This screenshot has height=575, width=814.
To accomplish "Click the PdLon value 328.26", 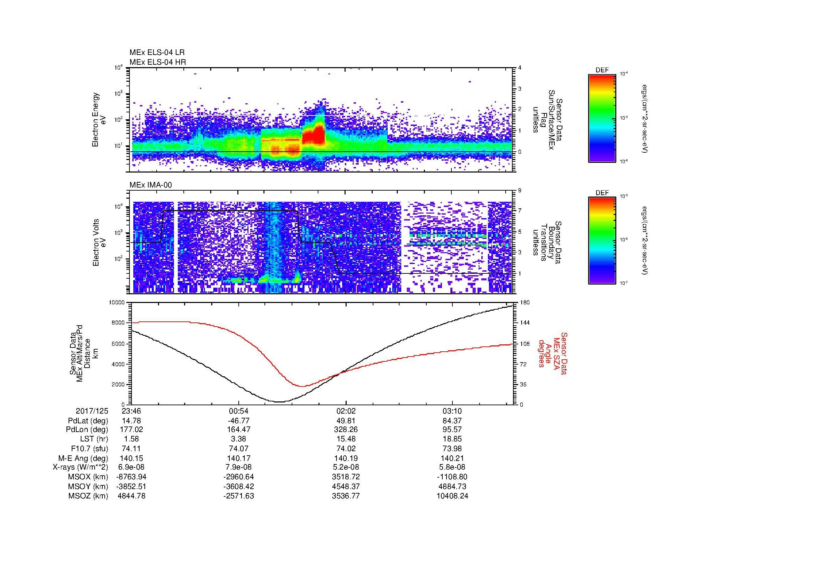I will [x=346, y=430].
